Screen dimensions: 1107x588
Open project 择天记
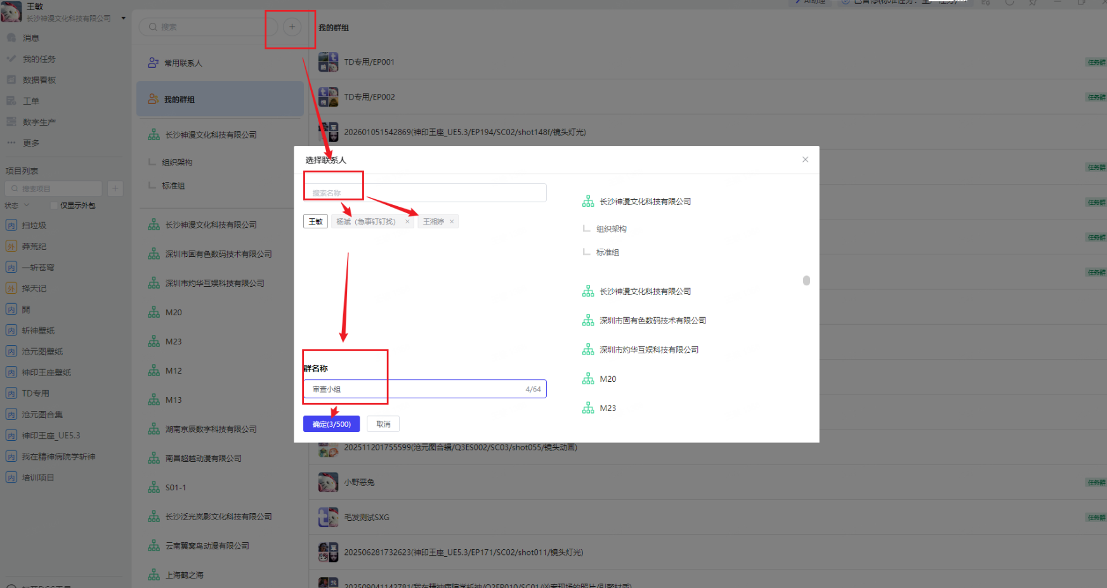point(34,288)
